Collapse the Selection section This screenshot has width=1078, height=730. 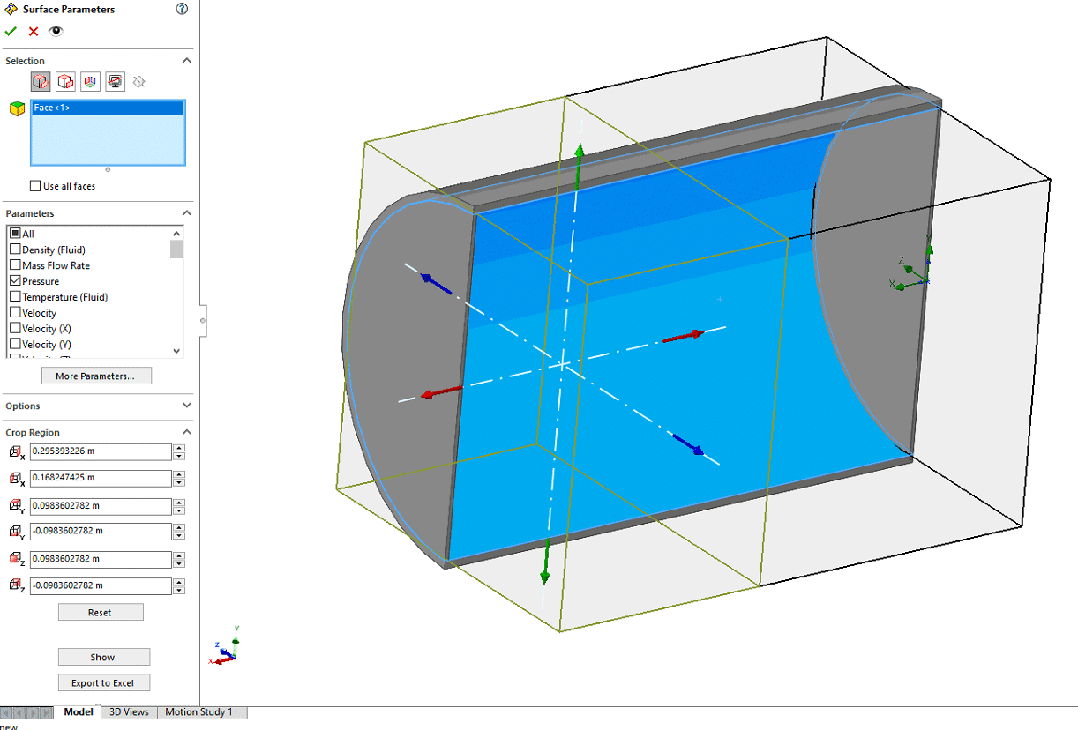tap(186, 61)
